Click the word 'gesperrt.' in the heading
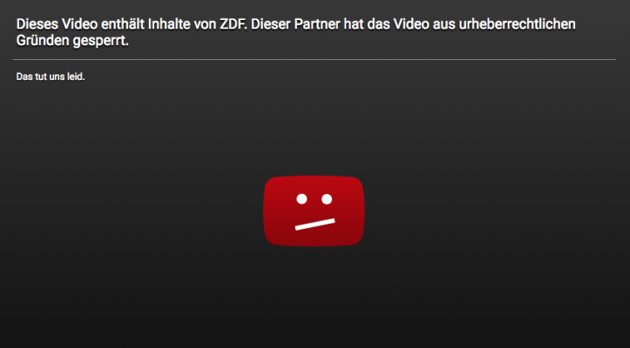This screenshot has width=630, height=348. pos(101,42)
